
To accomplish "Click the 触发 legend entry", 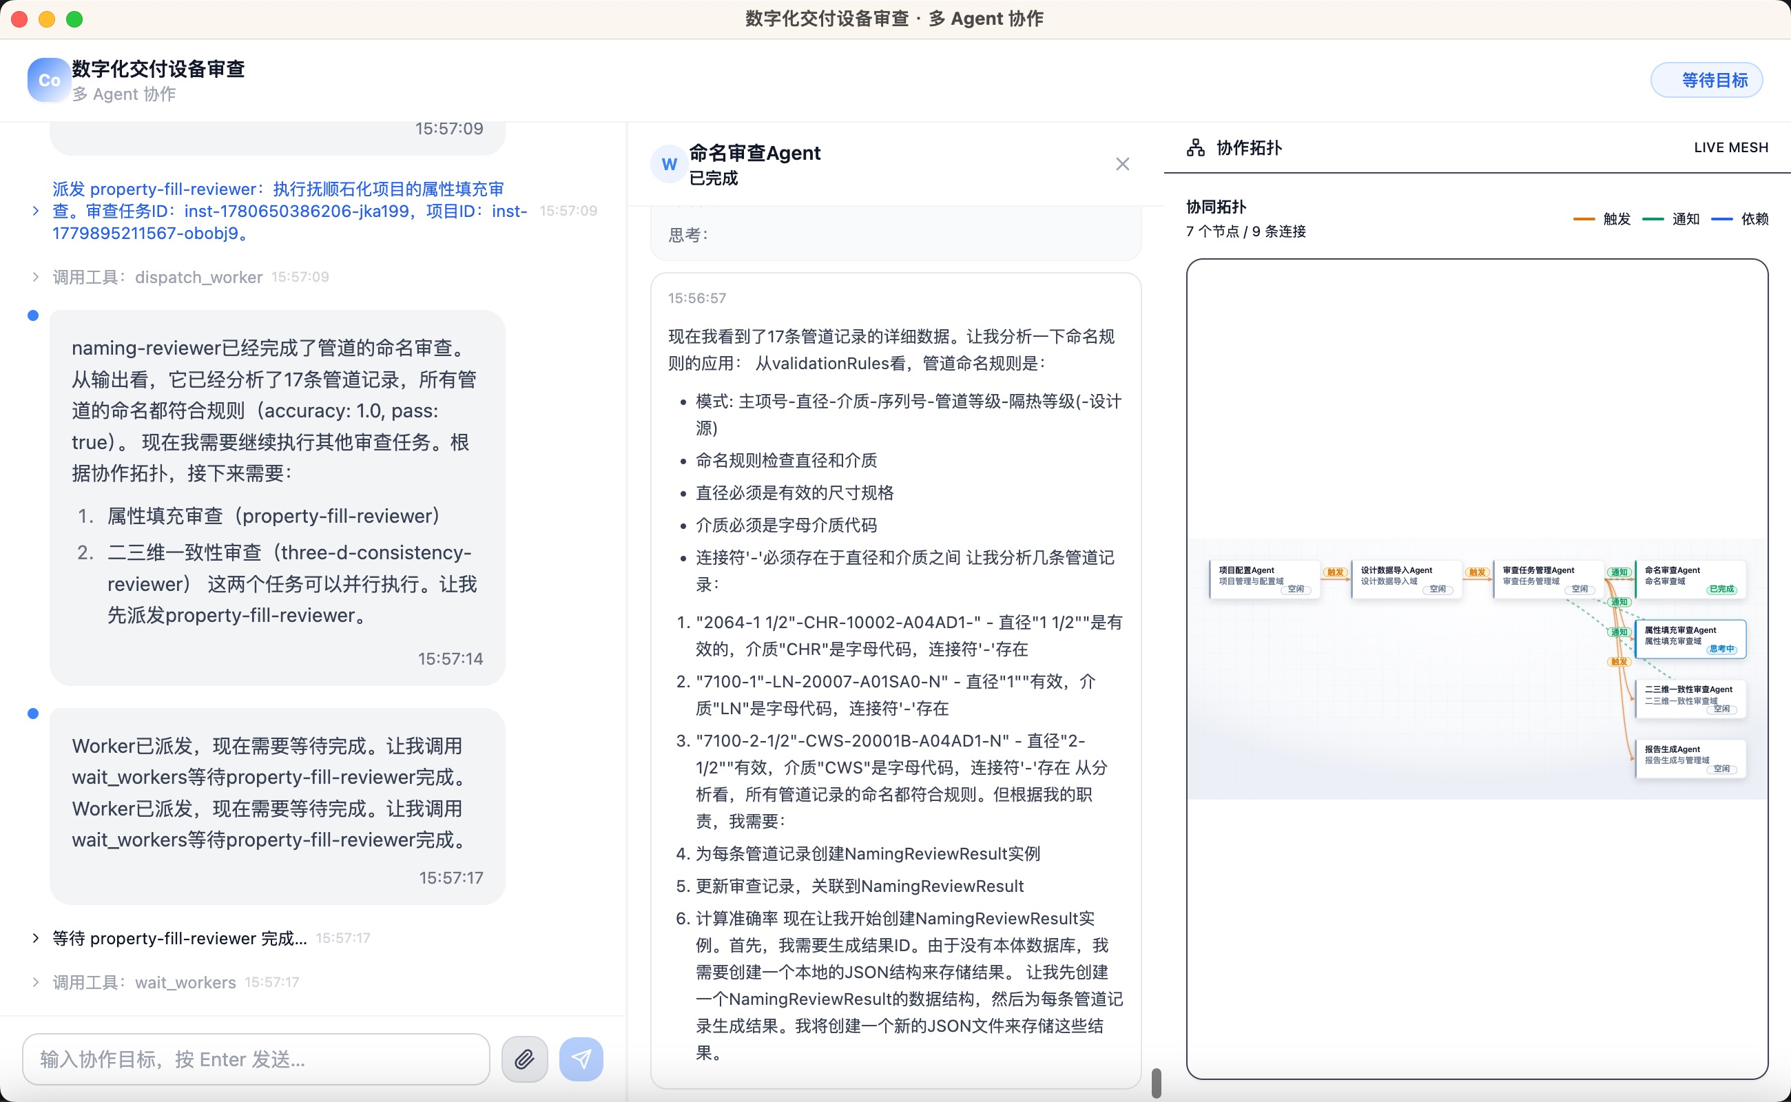I will coord(1602,218).
